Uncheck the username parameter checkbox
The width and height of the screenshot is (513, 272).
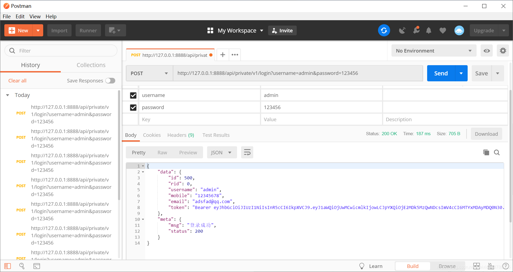133,95
